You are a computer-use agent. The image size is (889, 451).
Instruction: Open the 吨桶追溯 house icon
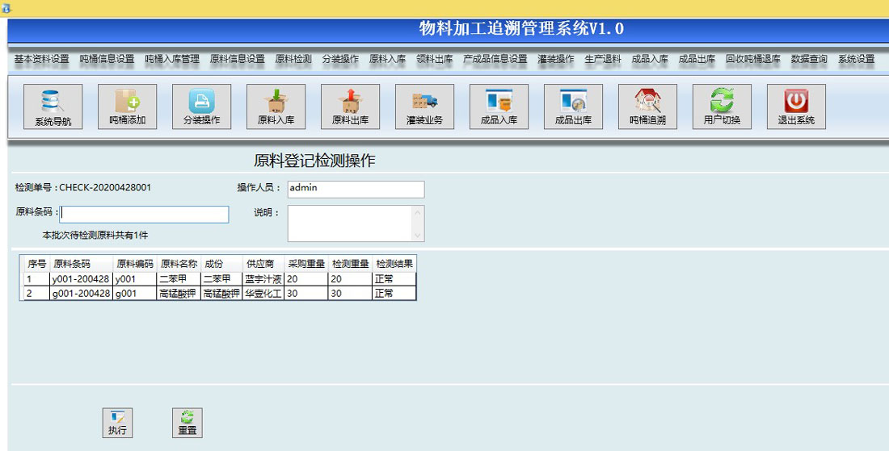coord(647,106)
